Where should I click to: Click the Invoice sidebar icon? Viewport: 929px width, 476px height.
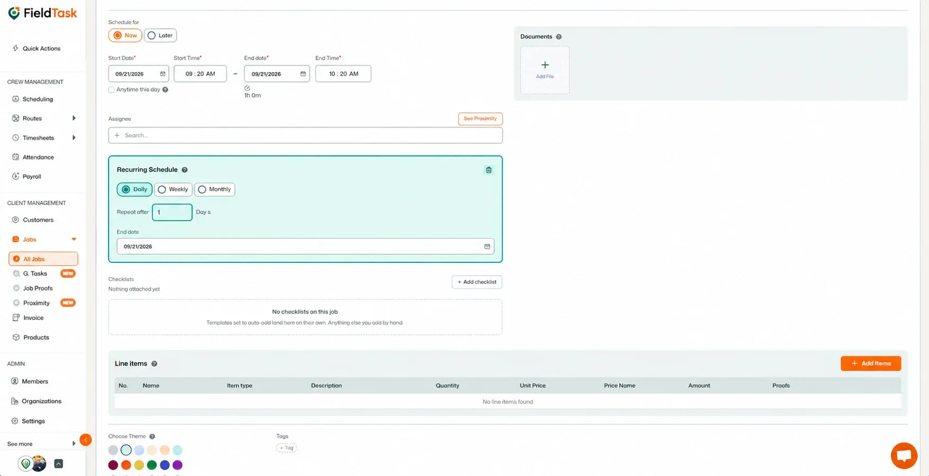[x=16, y=318]
